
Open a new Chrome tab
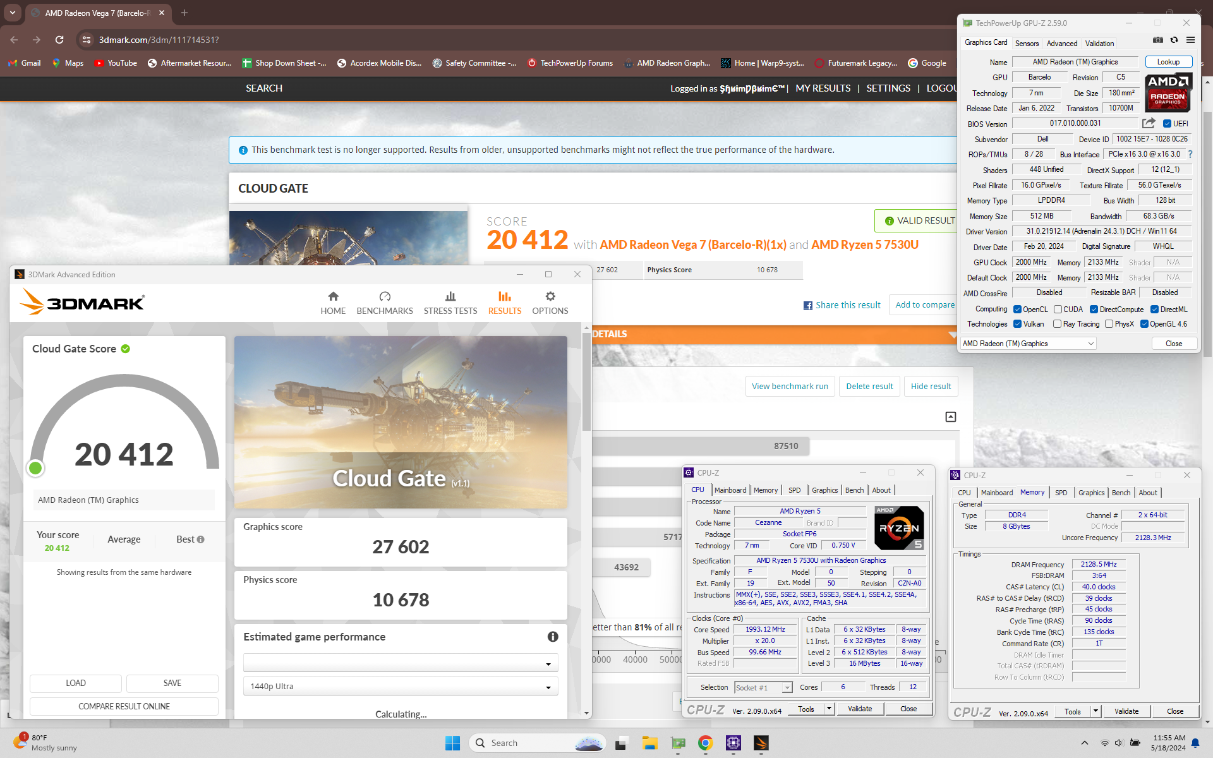click(184, 13)
